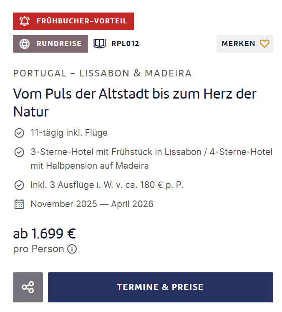Toggle the Merken favorite button
The width and height of the screenshot is (282, 312).
(x=244, y=44)
